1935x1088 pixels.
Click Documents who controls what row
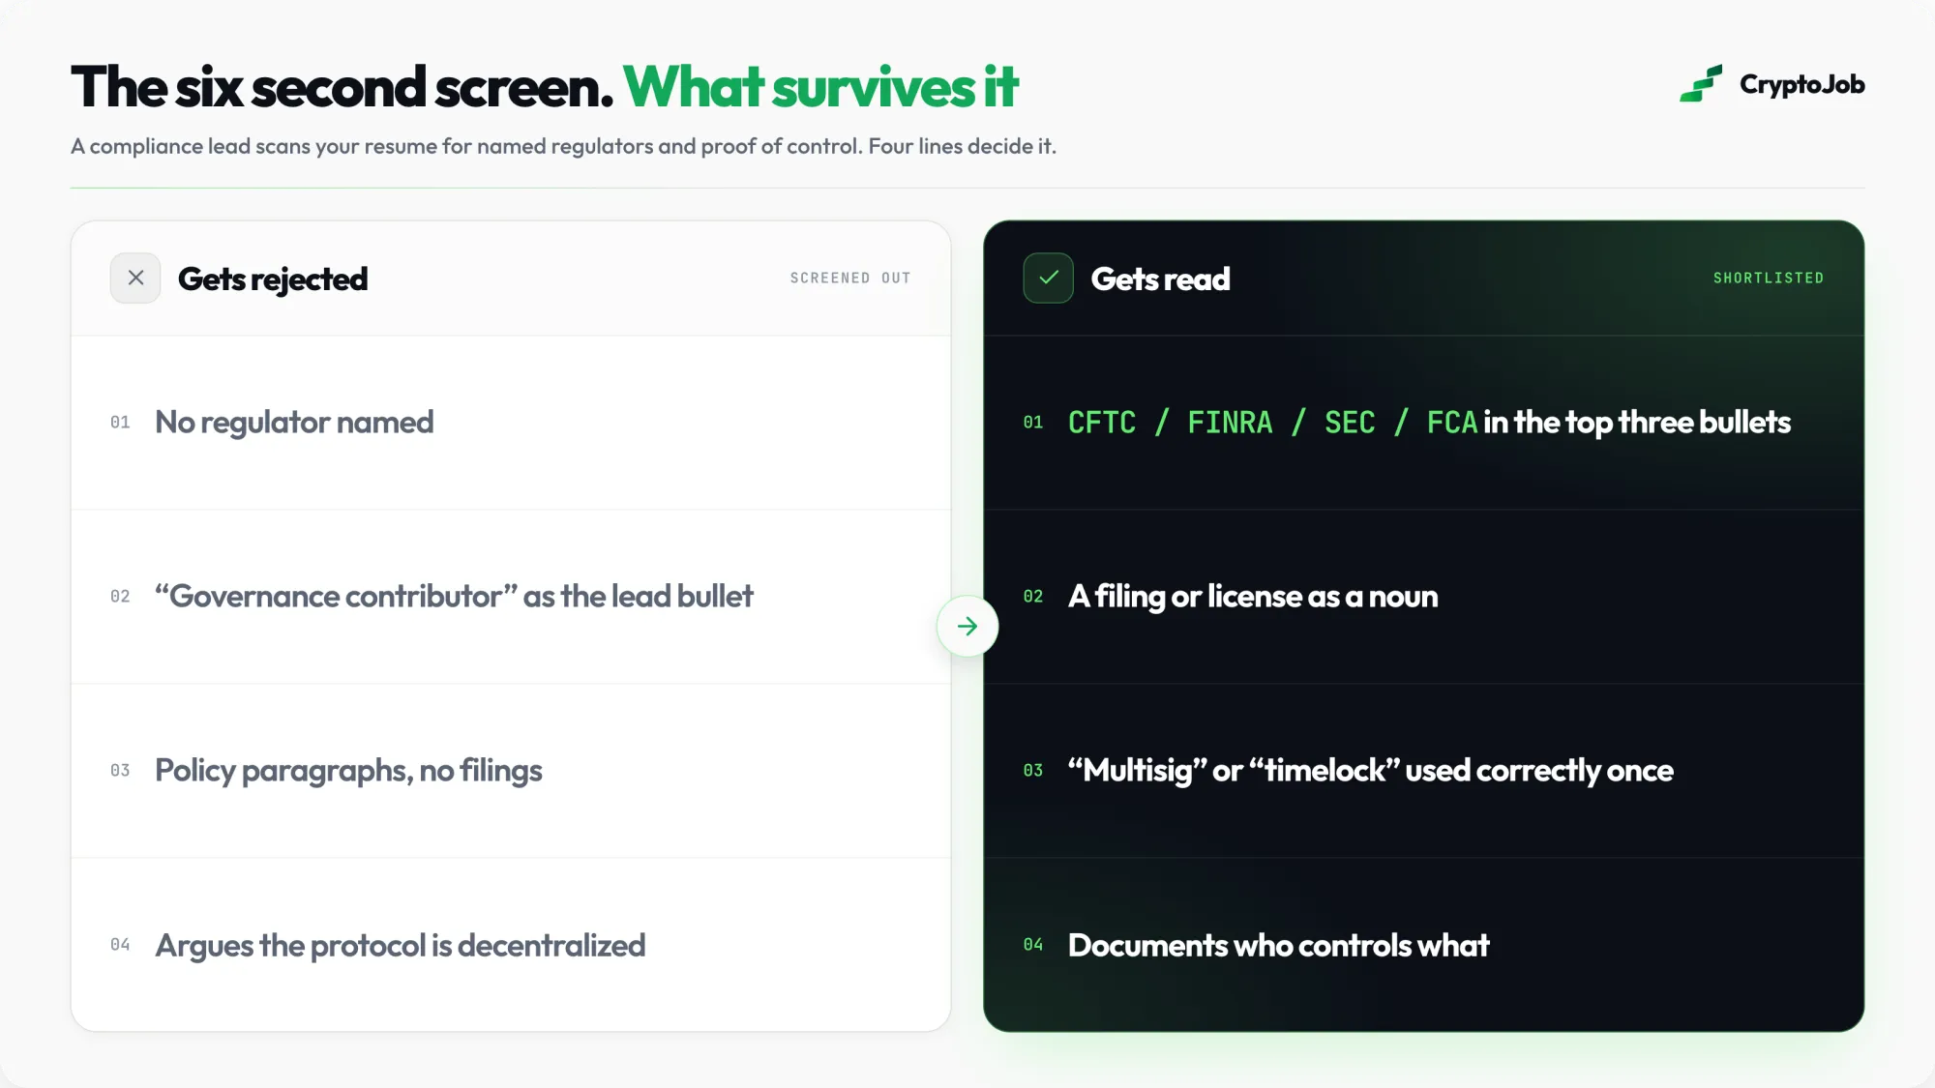tap(1424, 945)
